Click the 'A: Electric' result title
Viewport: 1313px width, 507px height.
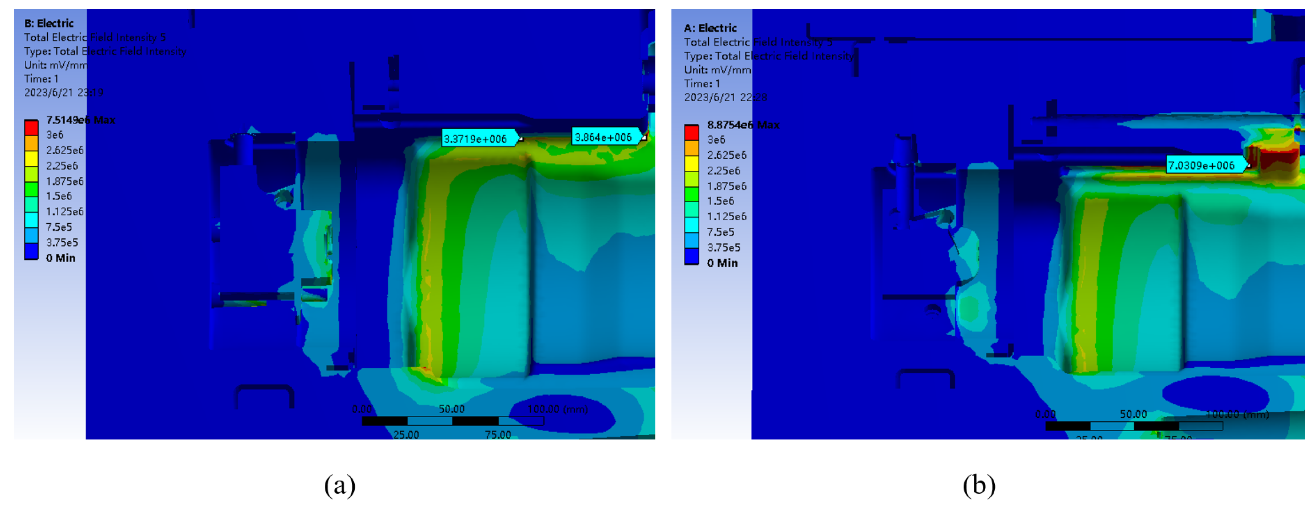[x=710, y=28]
